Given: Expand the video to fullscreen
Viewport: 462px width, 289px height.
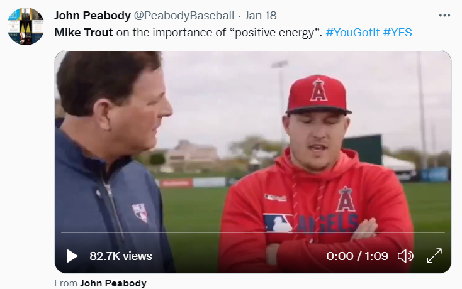Looking at the screenshot, I should (434, 256).
